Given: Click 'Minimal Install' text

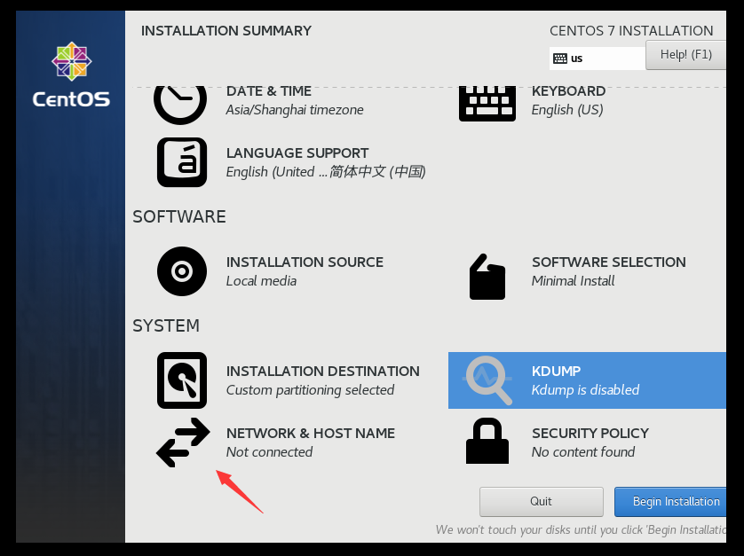Looking at the screenshot, I should click(573, 281).
